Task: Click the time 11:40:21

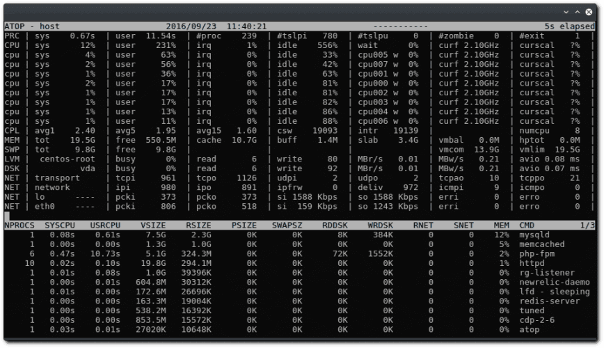Action: [x=246, y=26]
